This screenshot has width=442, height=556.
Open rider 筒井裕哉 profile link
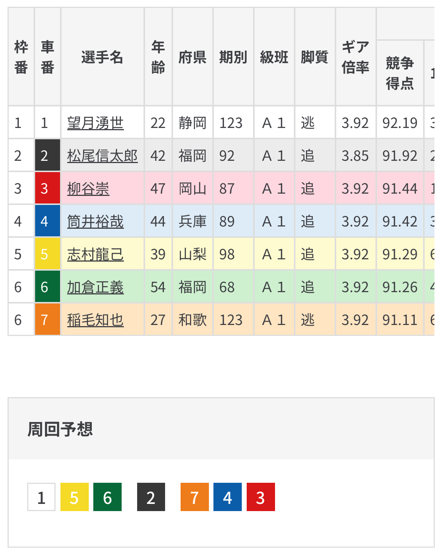coord(95,222)
